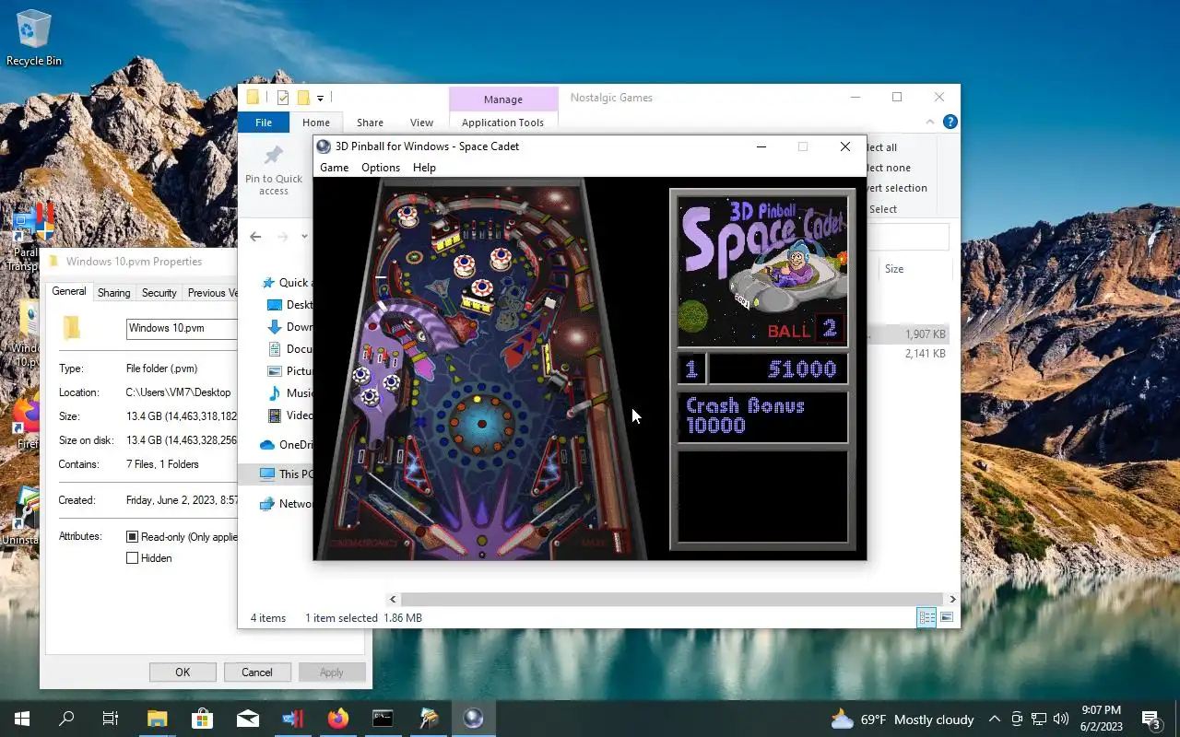
Task: Open Explorer help question mark icon
Action: (950, 122)
